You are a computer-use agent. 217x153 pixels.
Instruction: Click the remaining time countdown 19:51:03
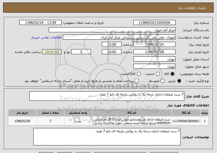click(52, 52)
